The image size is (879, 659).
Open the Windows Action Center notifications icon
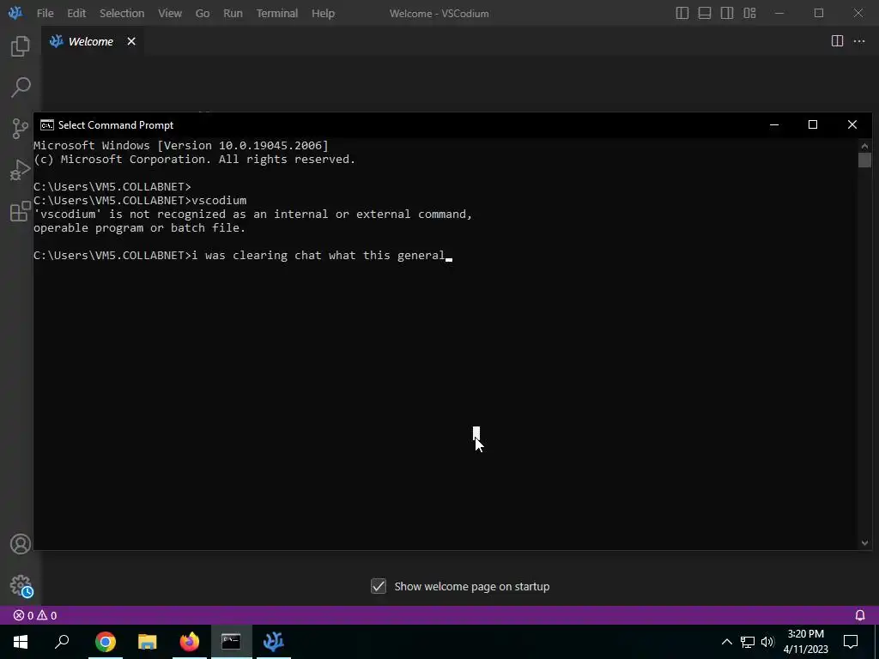[x=851, y=642]
